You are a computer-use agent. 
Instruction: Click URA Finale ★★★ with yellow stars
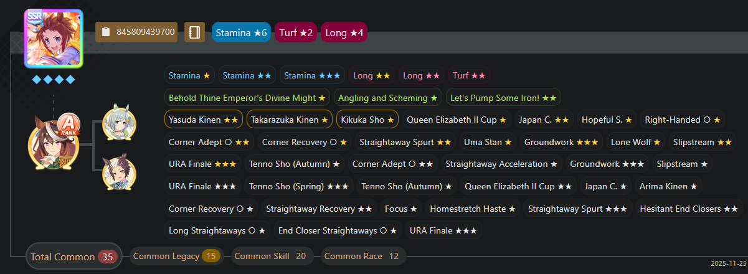[202, 164]
